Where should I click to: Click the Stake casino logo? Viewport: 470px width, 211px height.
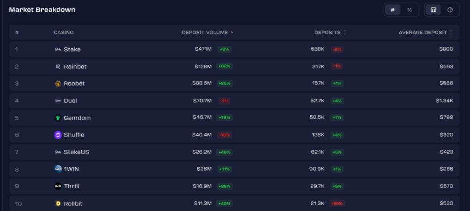(x=58, y=49)
